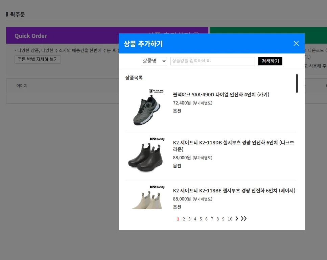The image size is (327, 260).
Task: Click the 이미지 column header in background table
Action: pyautogui.click(x=22, y=86)
